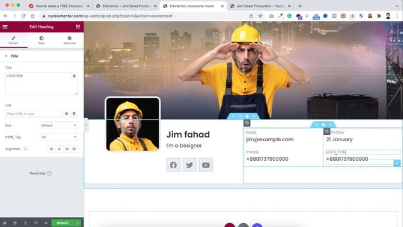Image resolution: width=403 pixels, height=227 pixels.
Task: Collapse the Elementor side panel
Action: click(86, 125)
